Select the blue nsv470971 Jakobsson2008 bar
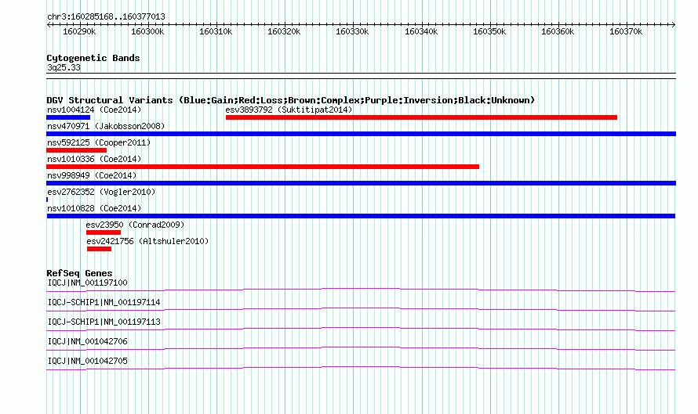 (361, 134)
